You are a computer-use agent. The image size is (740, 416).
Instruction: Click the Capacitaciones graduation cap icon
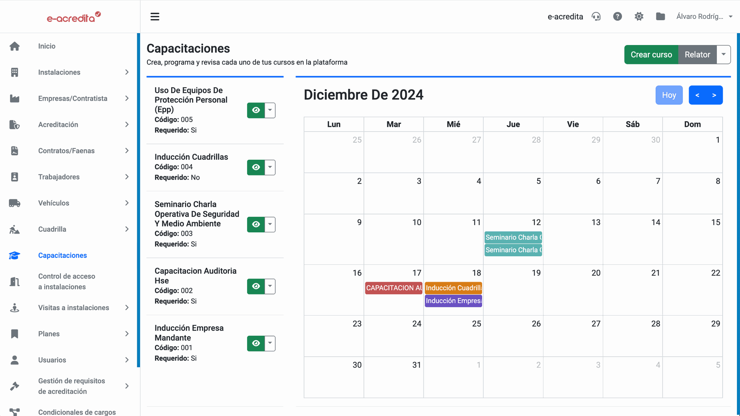15,256
